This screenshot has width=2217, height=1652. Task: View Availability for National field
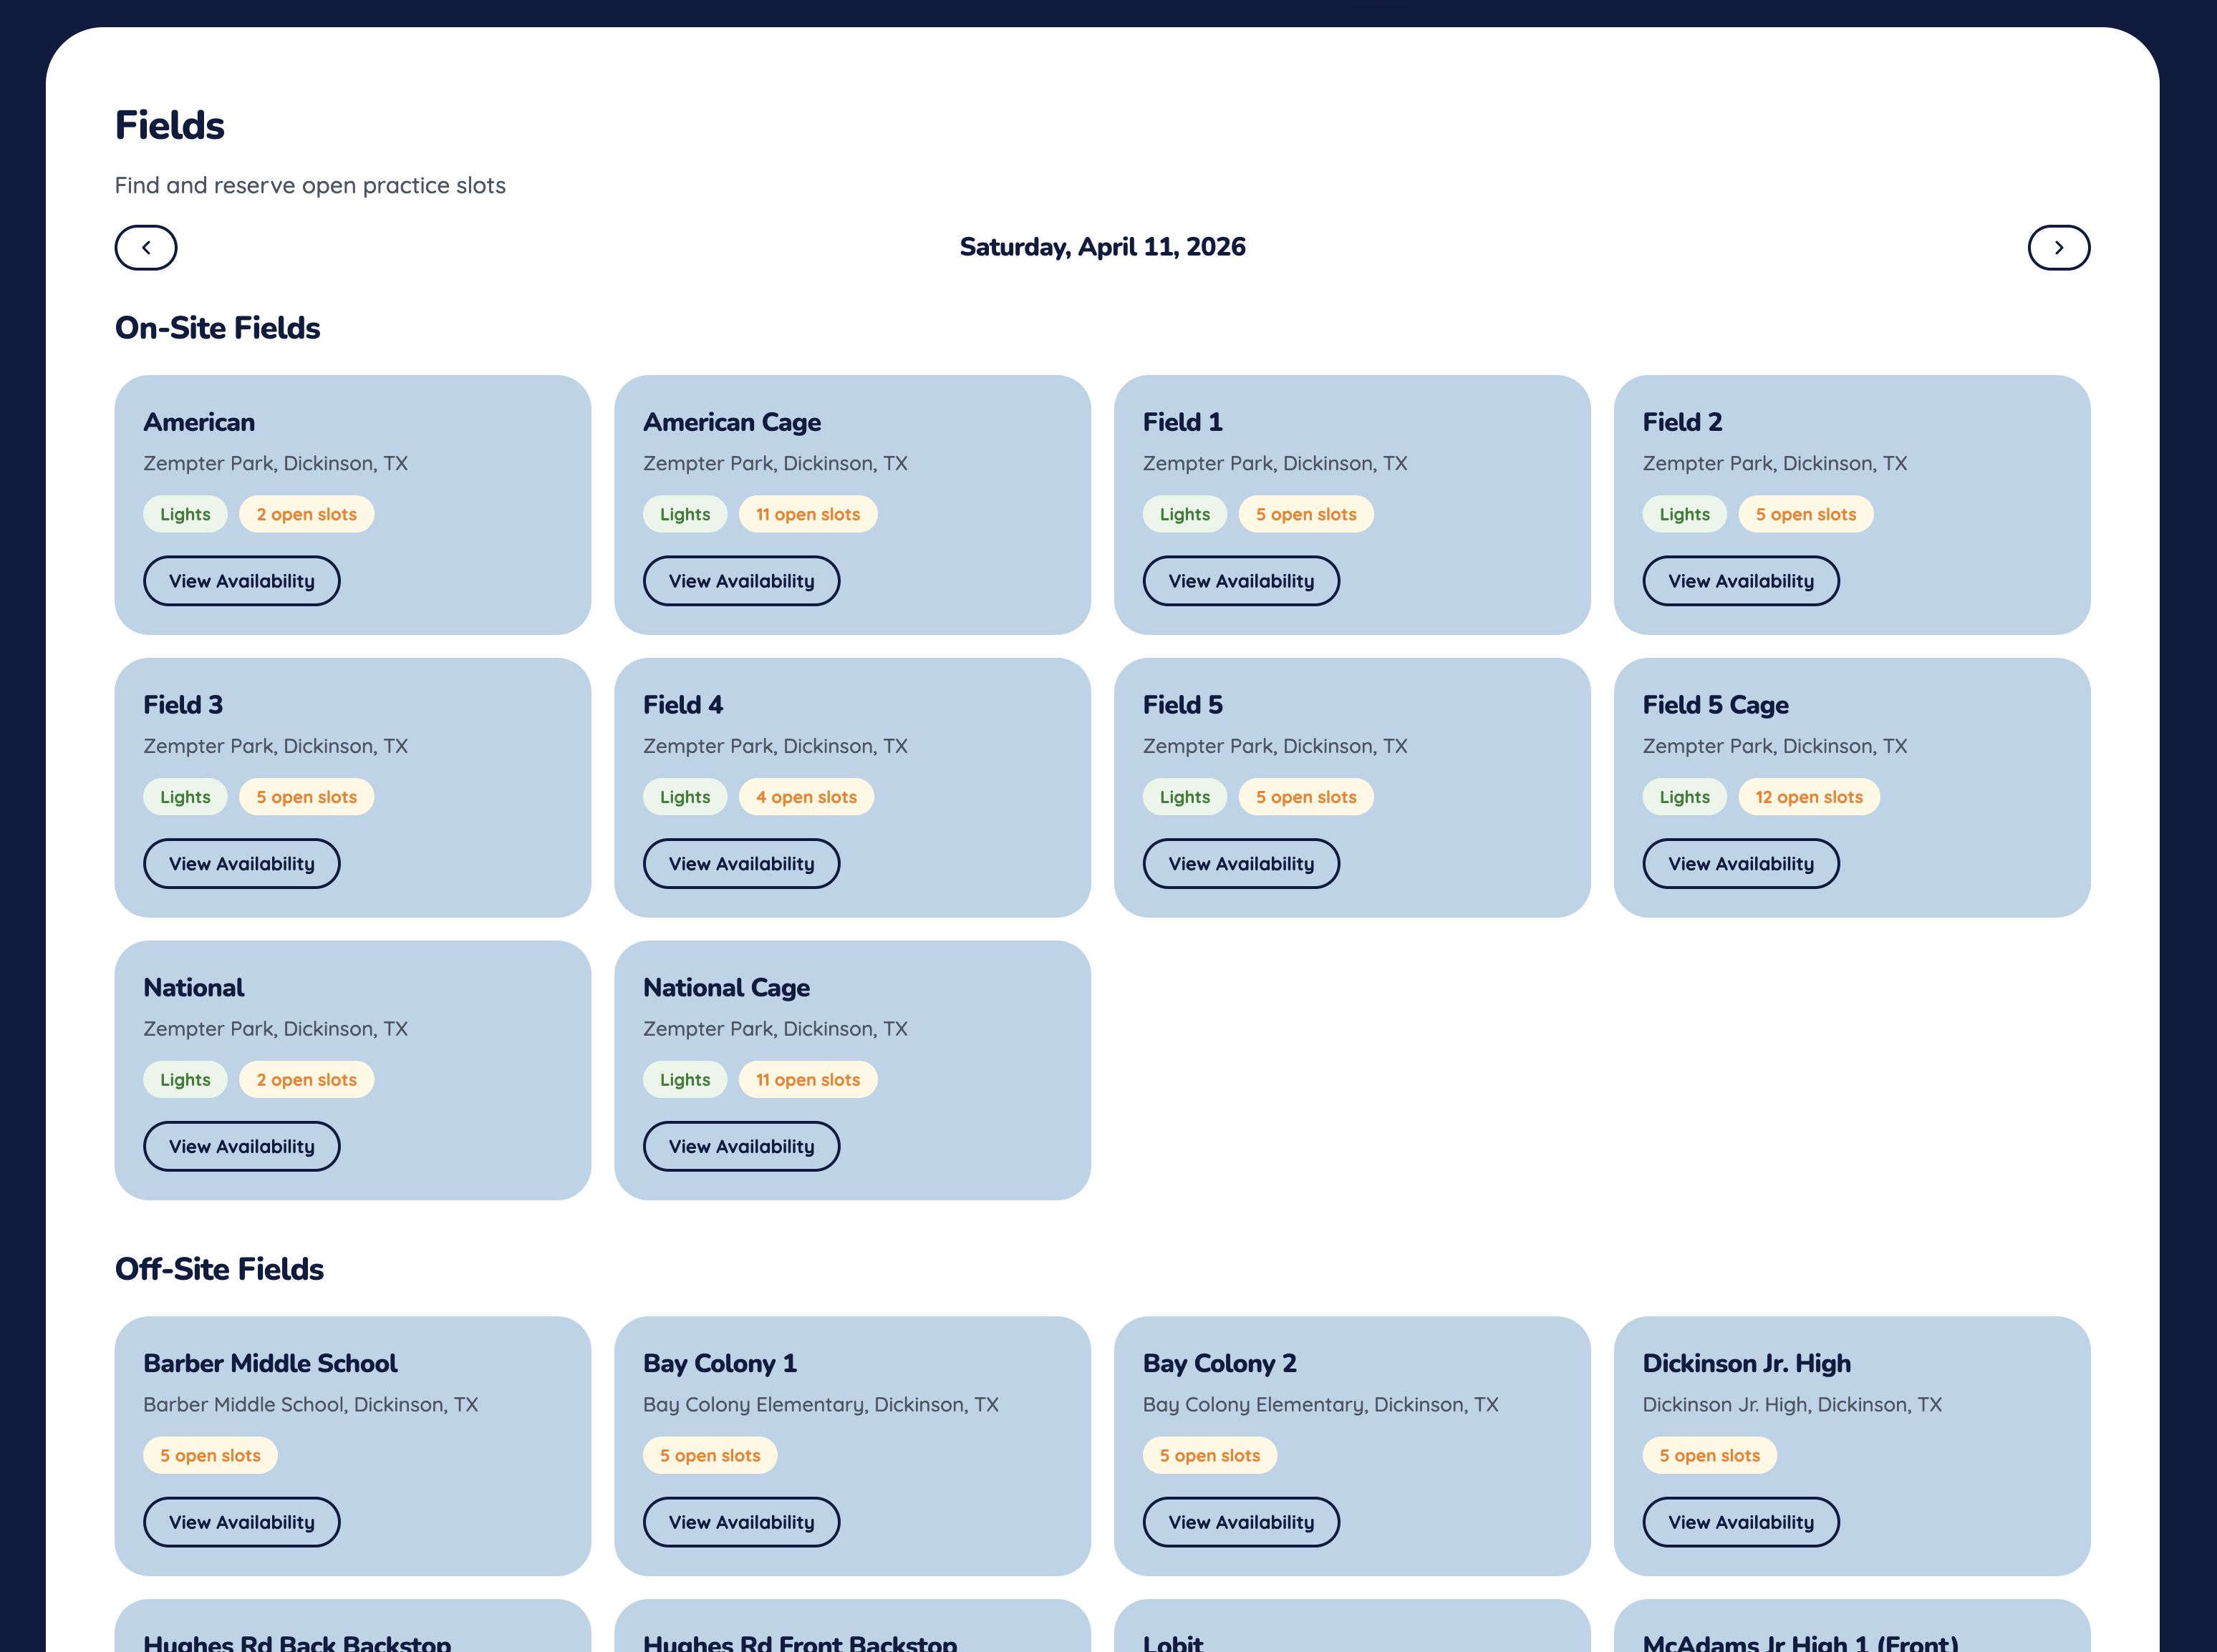[x=241, y=1147]
